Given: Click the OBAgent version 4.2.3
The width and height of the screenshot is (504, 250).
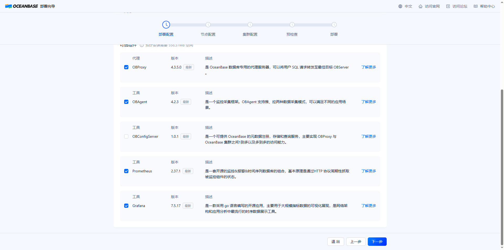Looking at the screenshot, I should point(175,102).
